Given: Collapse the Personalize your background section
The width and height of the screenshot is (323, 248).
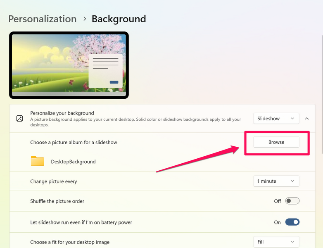Looking at the screenshot, I should click(307, 119).
